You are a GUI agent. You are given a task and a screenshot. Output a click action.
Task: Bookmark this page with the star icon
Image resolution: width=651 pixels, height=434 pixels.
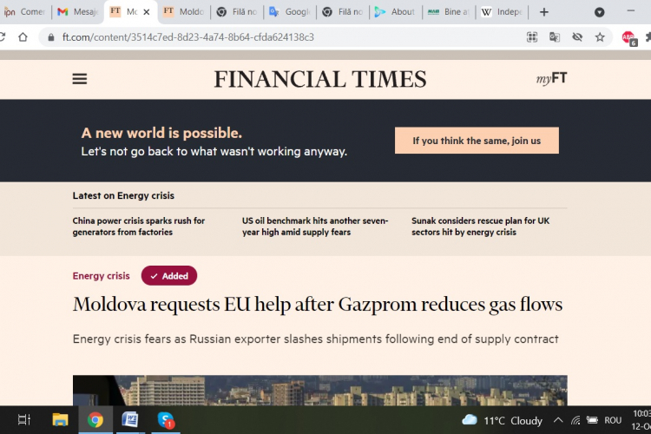600,37
